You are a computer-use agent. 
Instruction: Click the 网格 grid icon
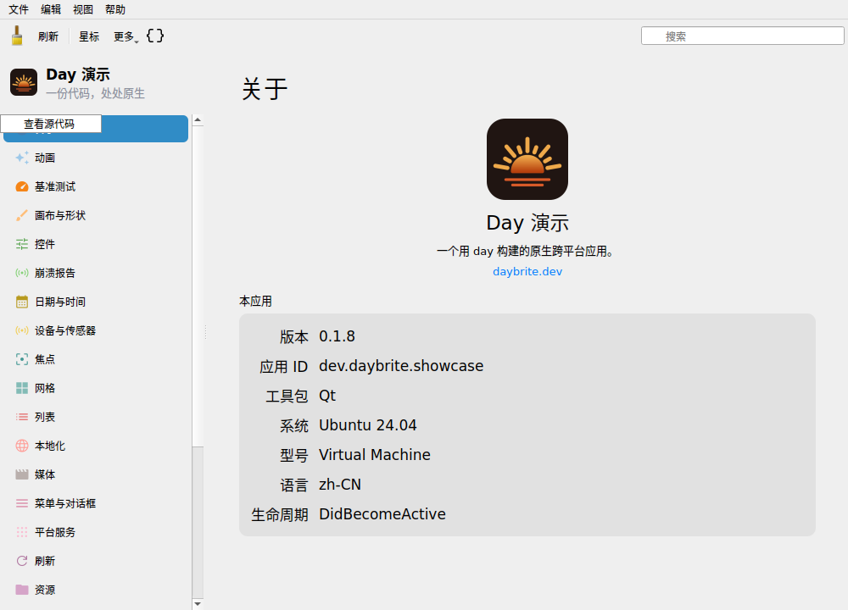point(22,388)
